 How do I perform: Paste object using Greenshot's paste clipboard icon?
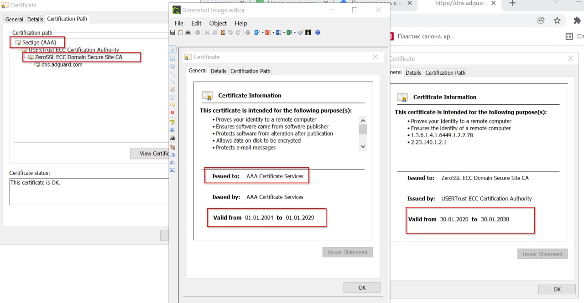click(223, 32)
